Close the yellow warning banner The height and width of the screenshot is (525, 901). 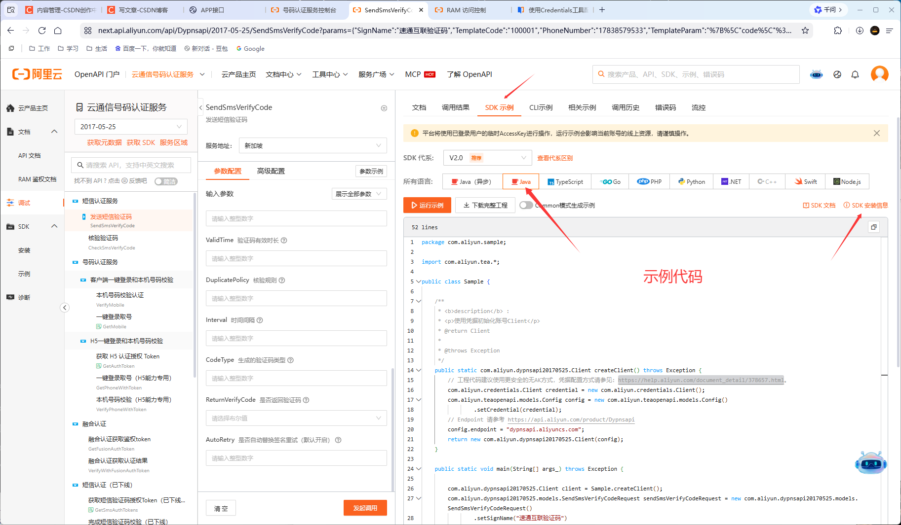[877, 133]
